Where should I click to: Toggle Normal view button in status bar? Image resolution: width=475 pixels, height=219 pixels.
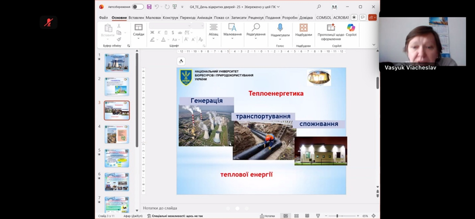[x=286, y=216]
